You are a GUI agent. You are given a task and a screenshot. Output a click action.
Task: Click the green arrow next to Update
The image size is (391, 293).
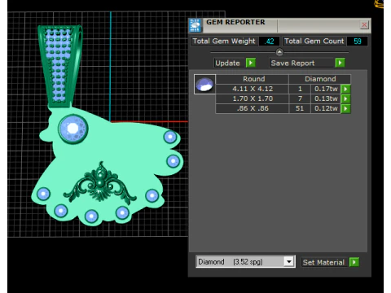coord(251,63)
